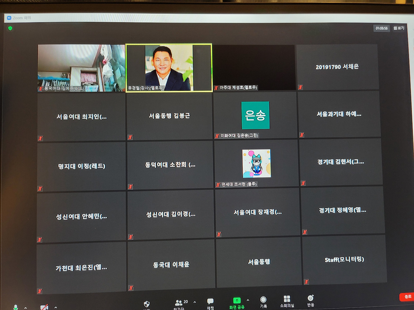Select the 성신여대 안혜민 participant tile
Image resolution: width=414 pixels, height=310 pixels.
click(81, 217)
